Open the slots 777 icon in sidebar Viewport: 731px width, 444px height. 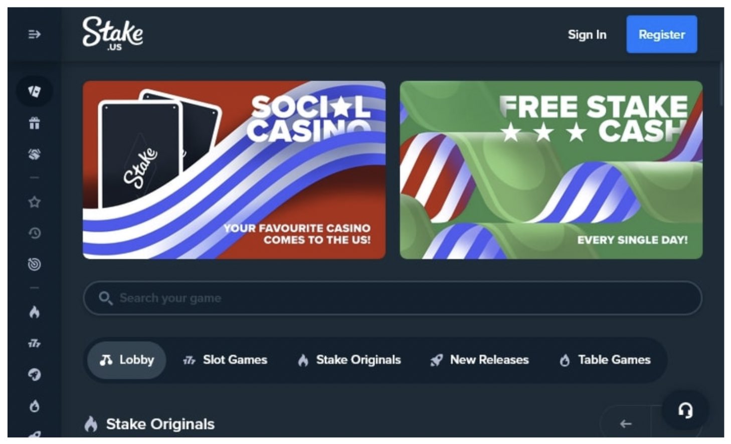click(34, 343)
